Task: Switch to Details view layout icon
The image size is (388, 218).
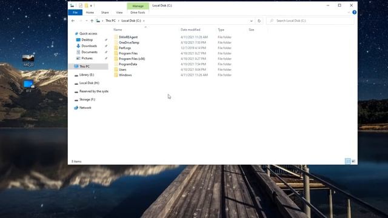Action: point(347,162)
